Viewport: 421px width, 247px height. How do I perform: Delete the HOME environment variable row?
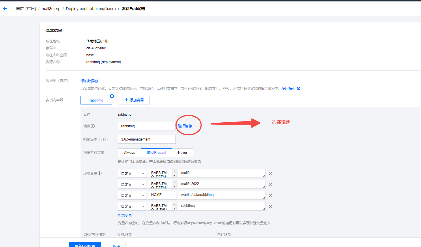pos(270,196)
